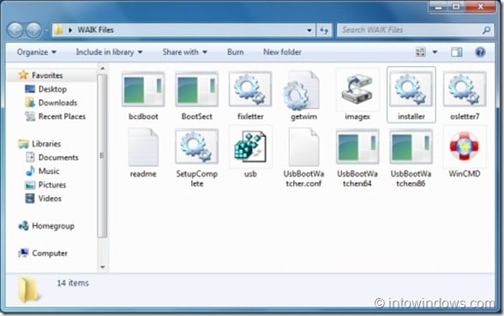Open the Help question mark icon
Screen dimensions: 504x316
480,52
